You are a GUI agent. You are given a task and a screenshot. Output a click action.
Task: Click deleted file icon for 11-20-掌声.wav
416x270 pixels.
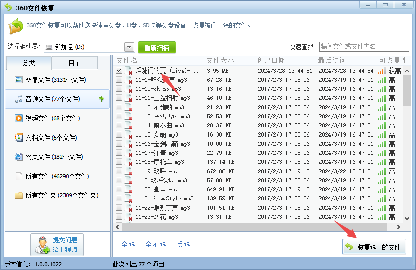click(x=129, y=189)
